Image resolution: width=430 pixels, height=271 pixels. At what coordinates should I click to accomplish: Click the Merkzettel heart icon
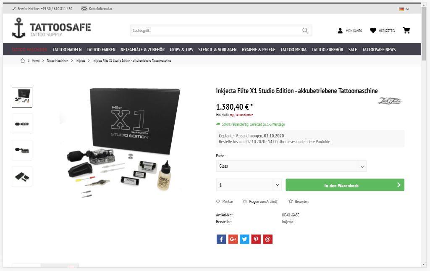[373, 30]
